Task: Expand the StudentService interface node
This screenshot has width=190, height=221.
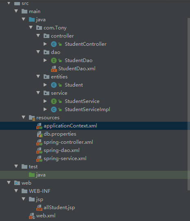Action: (x=45, y=101)
